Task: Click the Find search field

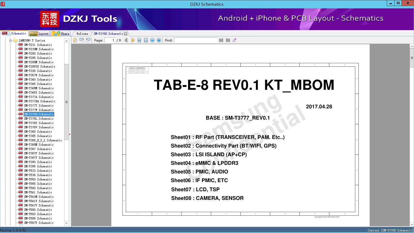Action: click(196, 40)
